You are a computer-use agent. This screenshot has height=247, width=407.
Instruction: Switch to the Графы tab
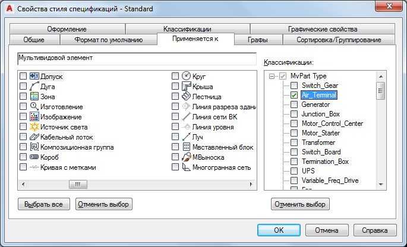point(257,40)
